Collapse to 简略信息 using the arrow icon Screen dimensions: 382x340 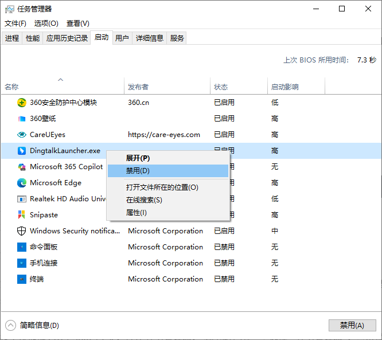10,326
